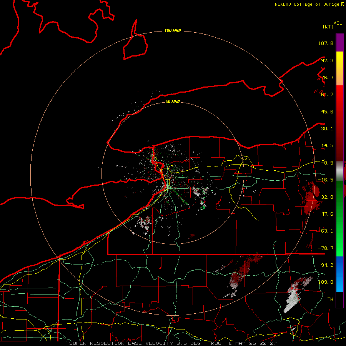Click the -63.1 velocity scale value
This screenshot has width=346, height=346.
tap(326, 231)
